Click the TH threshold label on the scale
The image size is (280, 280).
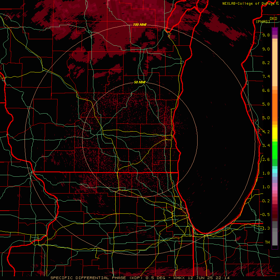(x=267, y=242)
